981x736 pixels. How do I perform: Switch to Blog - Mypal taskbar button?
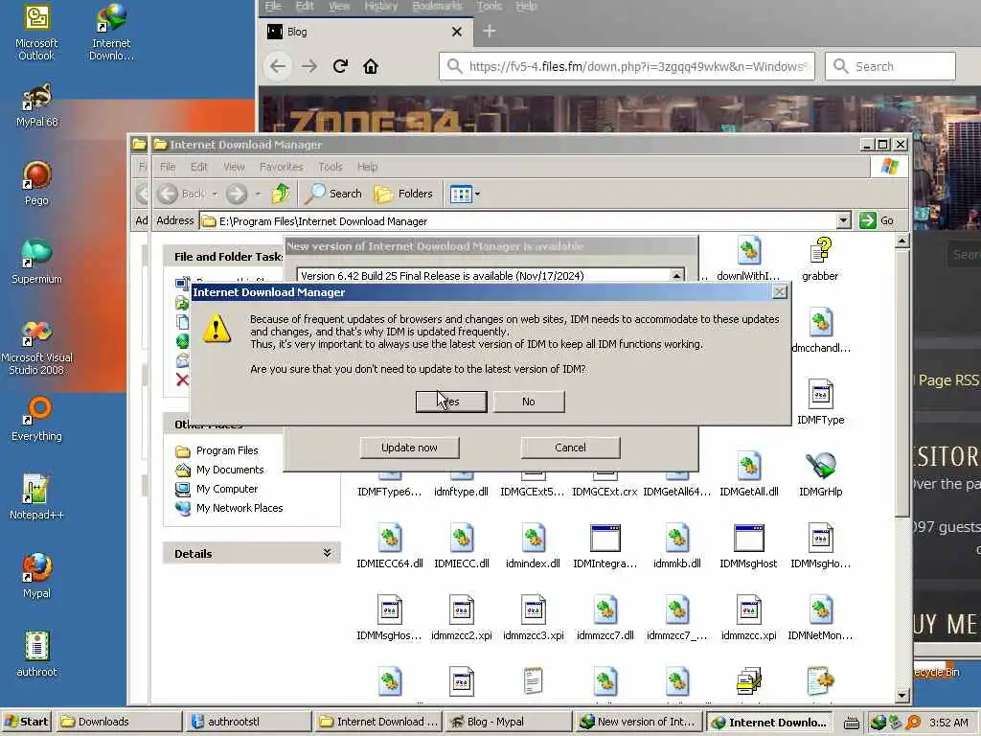(508, 722)
